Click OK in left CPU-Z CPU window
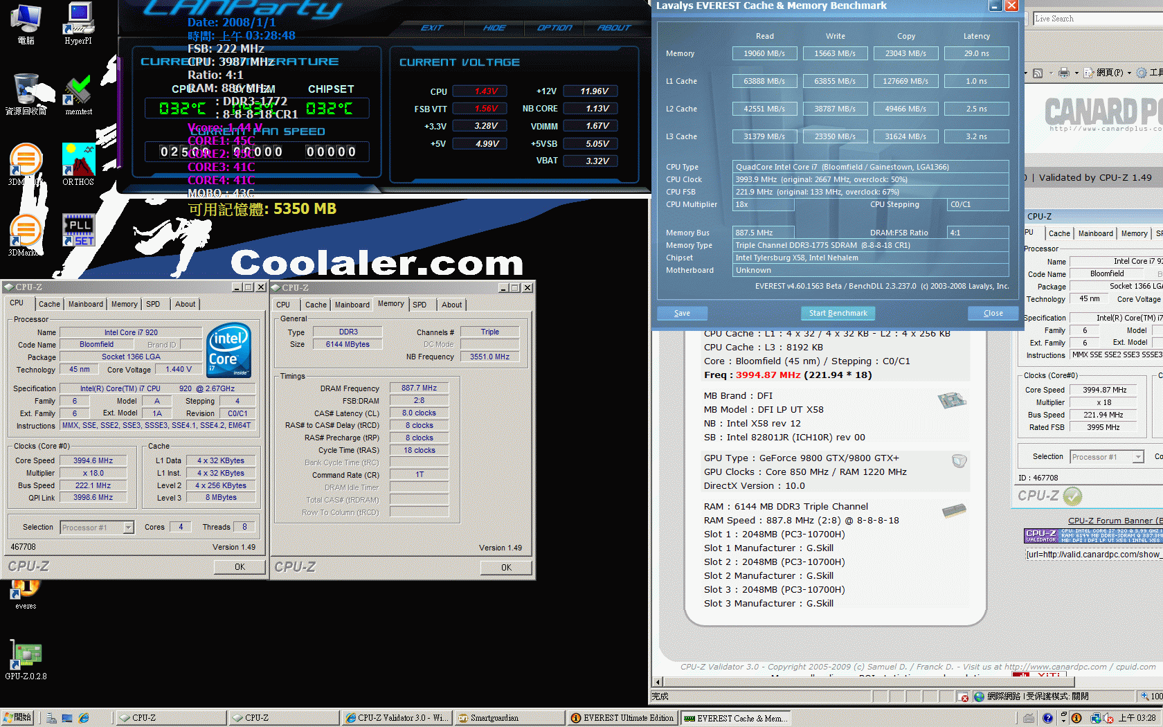Image resolution: width=1163 pixels, height=727 pixels. tap(240, 566)
